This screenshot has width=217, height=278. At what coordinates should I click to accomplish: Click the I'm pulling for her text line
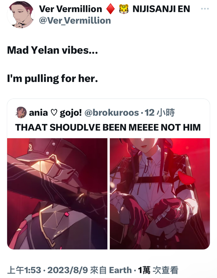(x=52, y=78)
